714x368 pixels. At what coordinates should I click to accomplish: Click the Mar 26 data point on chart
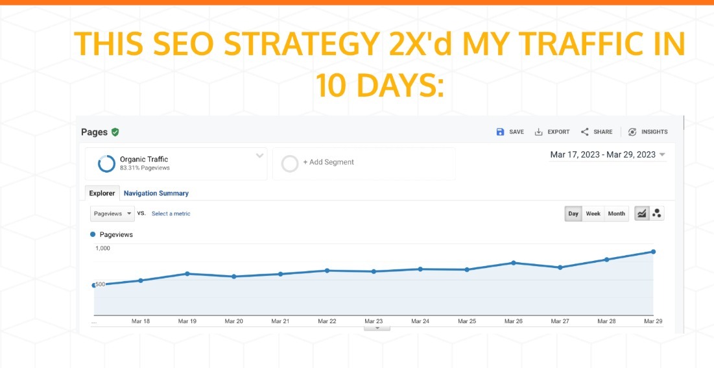point(513,263)
